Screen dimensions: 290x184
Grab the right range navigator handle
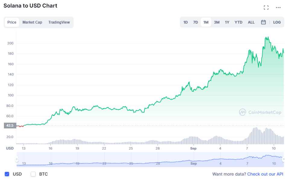coord(283,159)
